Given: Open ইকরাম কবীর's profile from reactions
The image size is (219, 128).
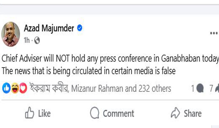Looking at the screenshot, I should click(49, 88).
